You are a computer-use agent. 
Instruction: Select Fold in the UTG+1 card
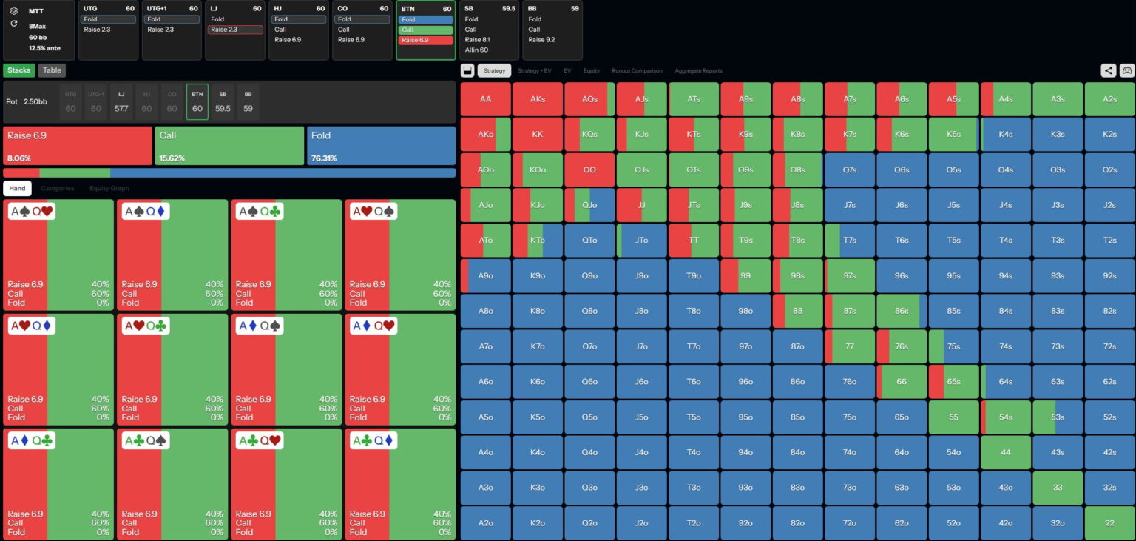pyautogui.click(x=172, y=19)
